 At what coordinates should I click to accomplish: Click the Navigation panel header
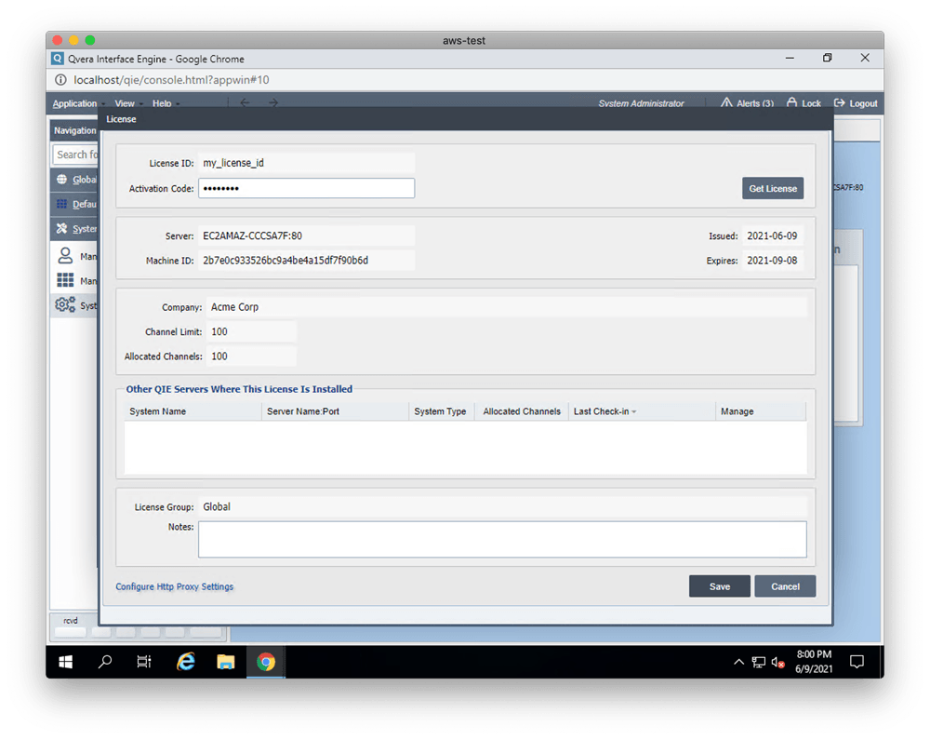(74, 130)
